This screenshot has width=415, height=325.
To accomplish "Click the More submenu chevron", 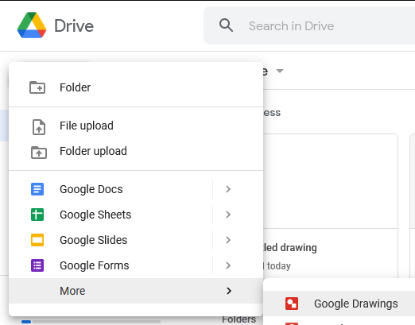I will tap(229, 291).
